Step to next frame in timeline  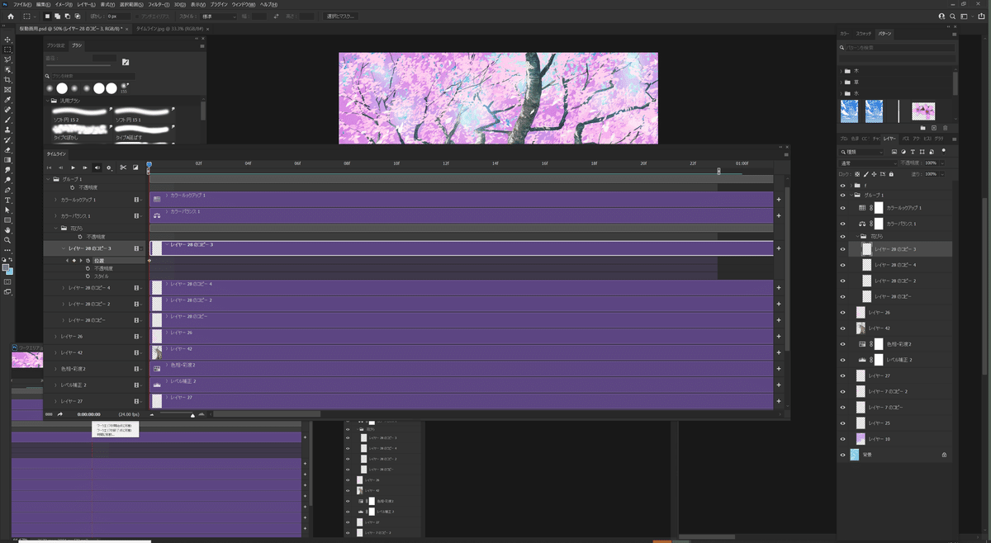[x=85, y=168]
